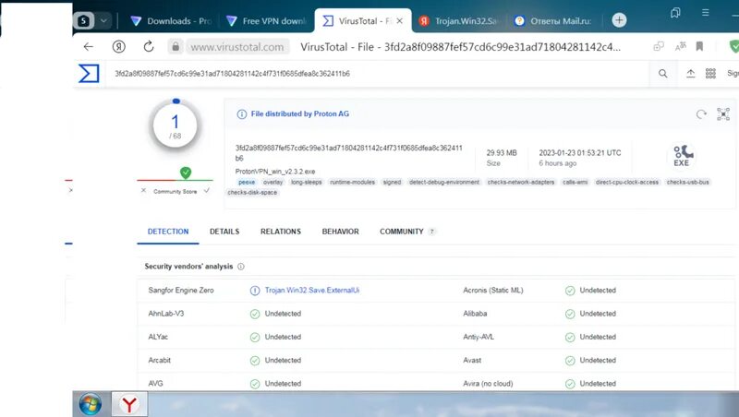This screenshot has width=739, height=417.
Task: Click the Avira (no cloud) vendor name
Action: tap(488, 384)
